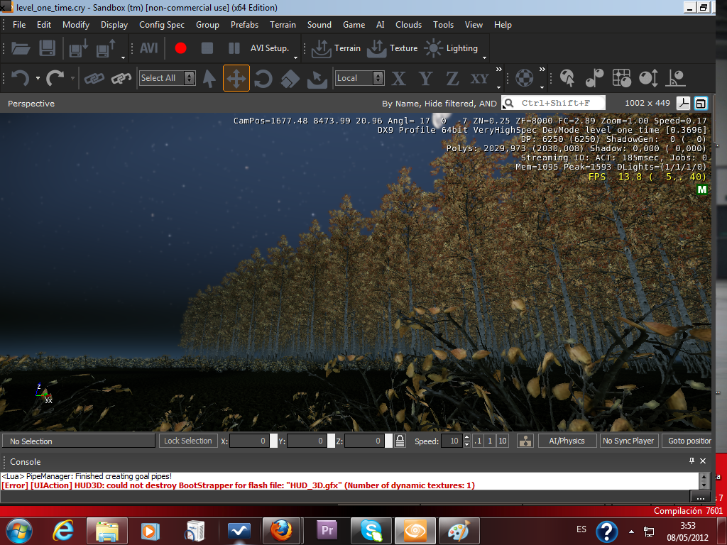Toggle the coordinate lock padlock icon
The image size is (727, 545).
click(x=400, y=441)
